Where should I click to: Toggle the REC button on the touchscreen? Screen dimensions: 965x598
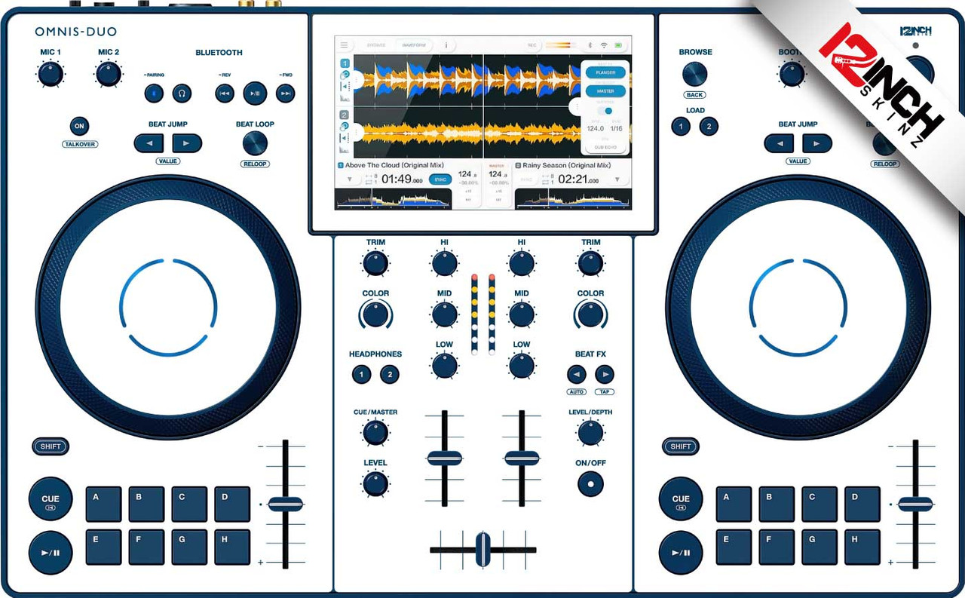pyautogui.click(x=532, y=45)
